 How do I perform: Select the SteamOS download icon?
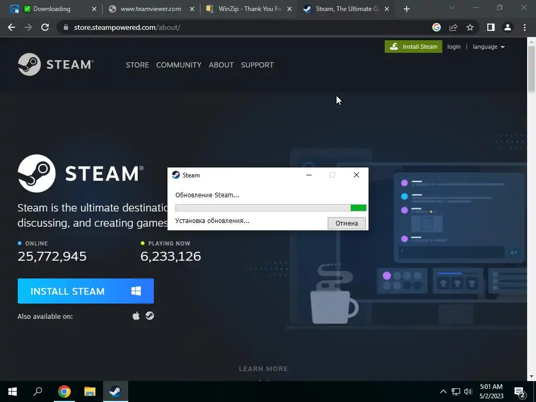pyautogui.click(x=150, y=316)
